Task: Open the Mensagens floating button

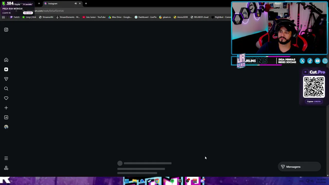Action: click(299, 167)
